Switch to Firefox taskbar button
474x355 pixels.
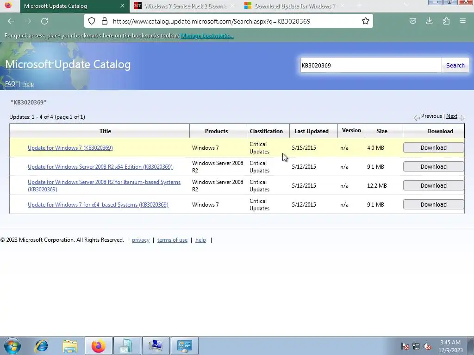(x=99, y=346)
